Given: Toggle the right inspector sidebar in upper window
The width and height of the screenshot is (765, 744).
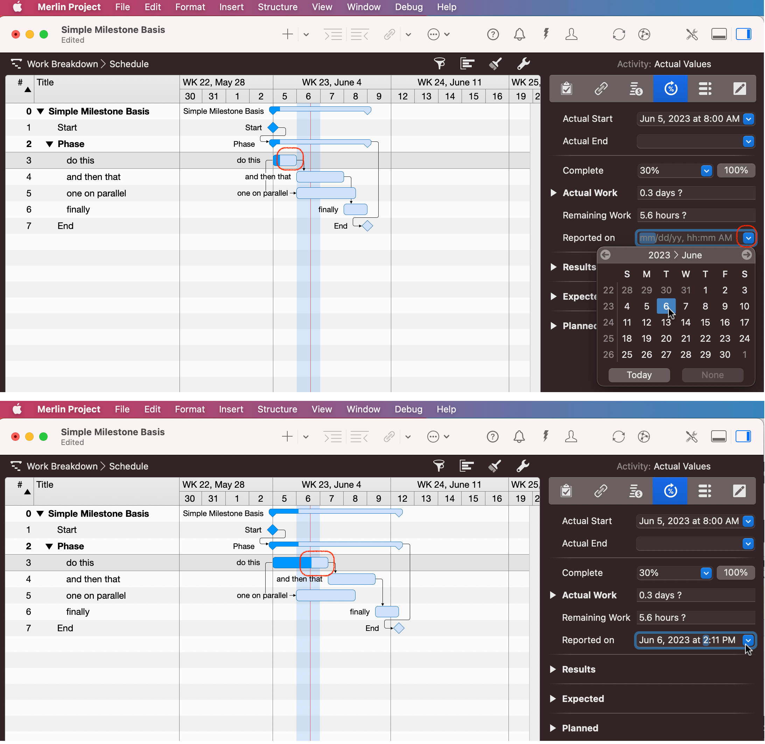Looking at the screenshot, I should (744, 34).
